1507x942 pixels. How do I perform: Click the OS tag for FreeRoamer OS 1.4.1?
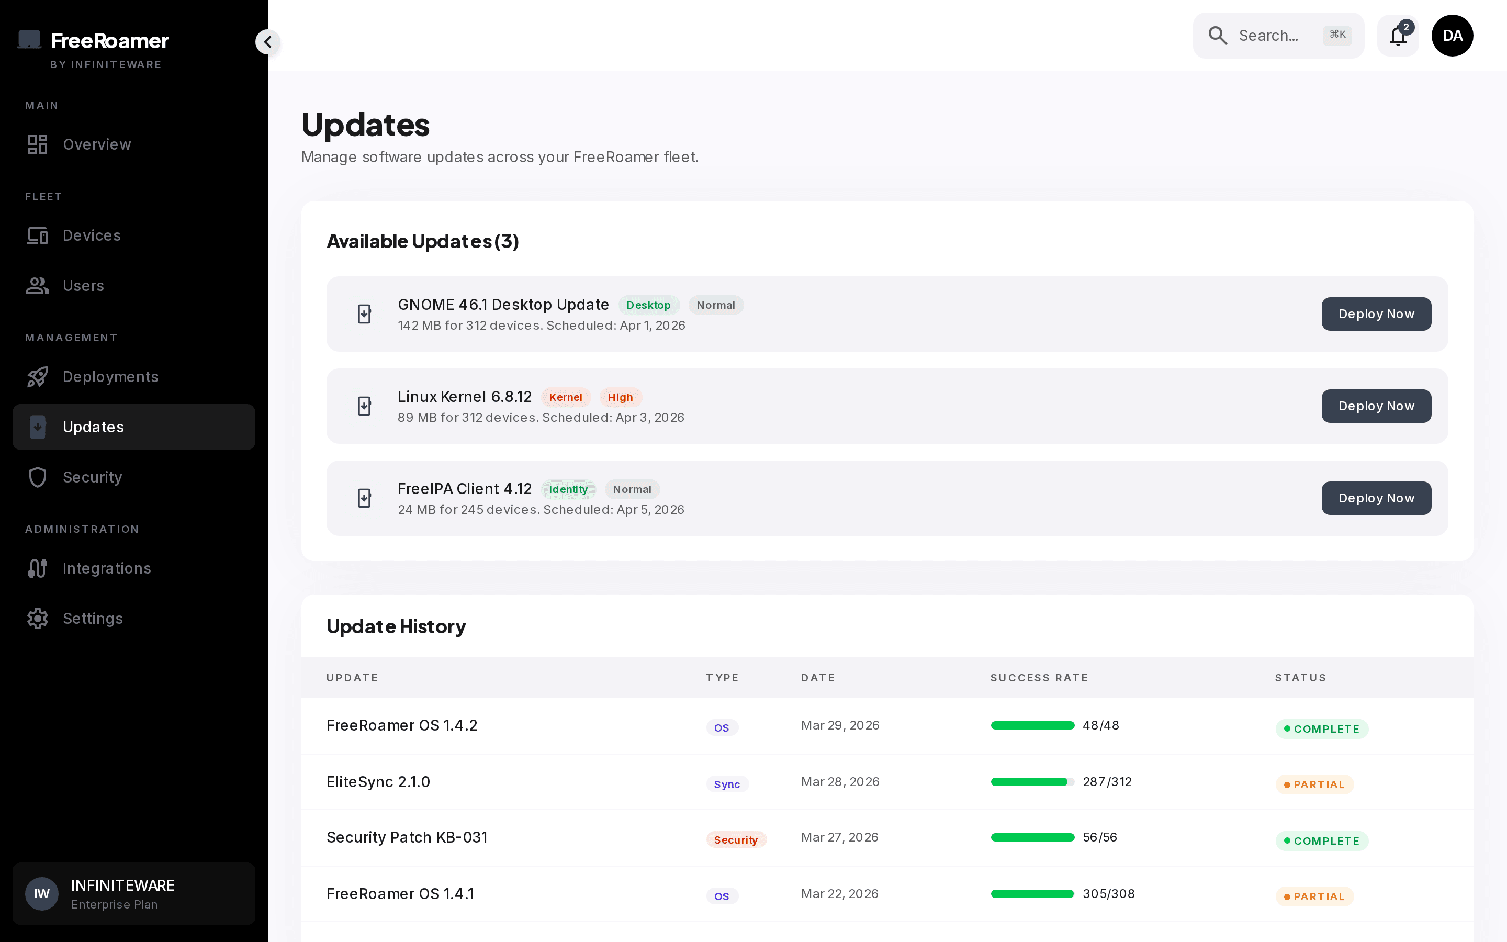click(722, 896)
